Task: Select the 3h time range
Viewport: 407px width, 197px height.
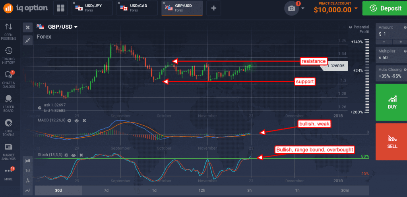Action: coord(250,191)
